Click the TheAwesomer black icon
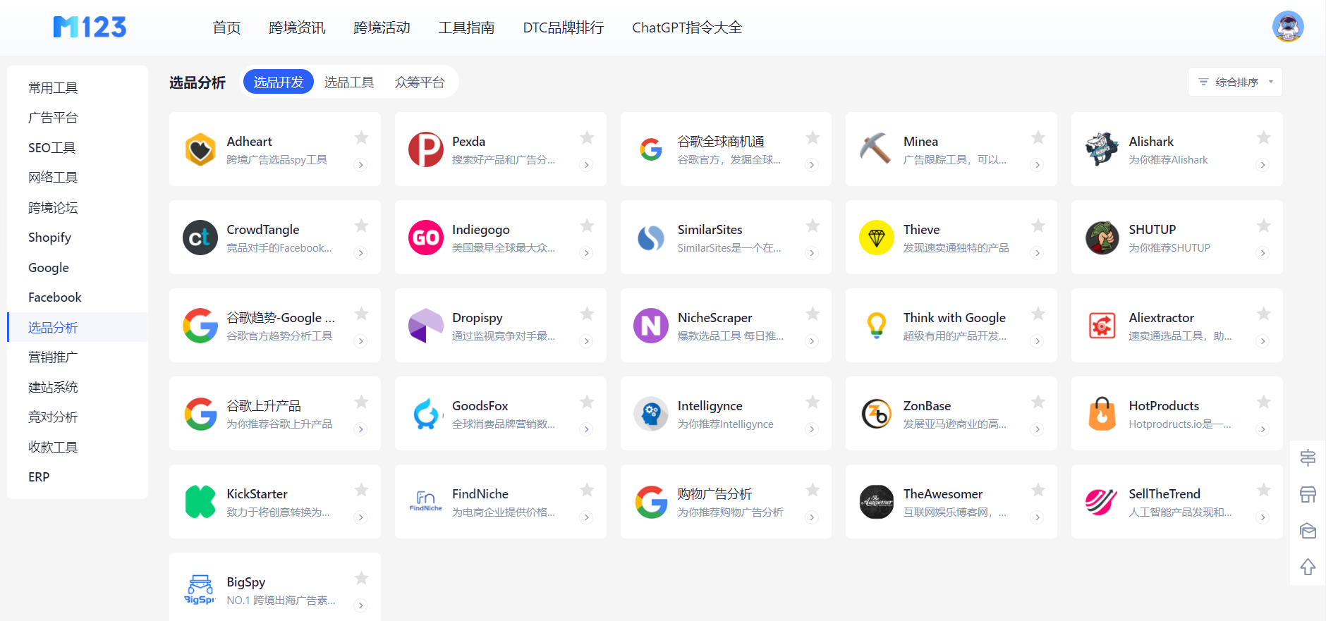The image size is (1326, 621). point(877,502)
